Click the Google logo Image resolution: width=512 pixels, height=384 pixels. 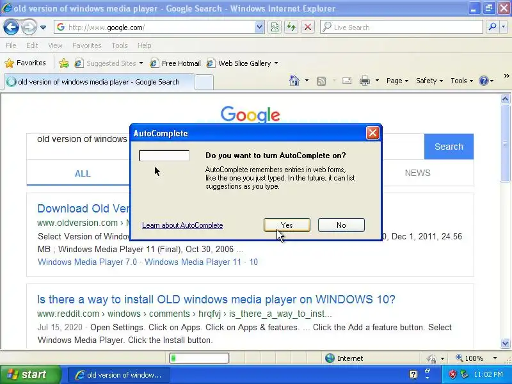(250, 115)
